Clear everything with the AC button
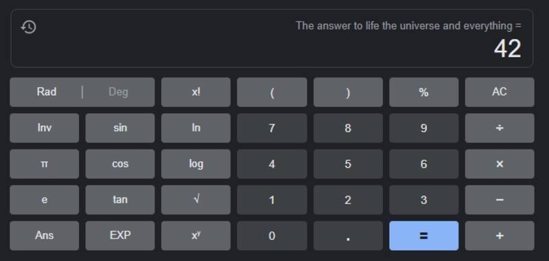This screenshot has height=261, width=549. click(x=500, y=92)
